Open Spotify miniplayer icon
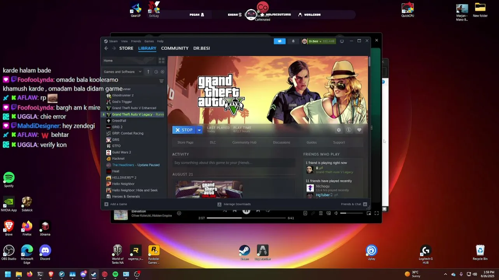This screenshot has width=499, height=280. point(369,213)
